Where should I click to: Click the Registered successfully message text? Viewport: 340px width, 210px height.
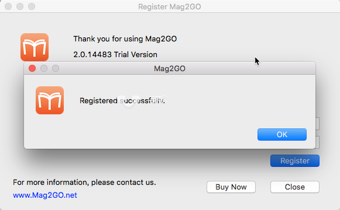point(122,100)
